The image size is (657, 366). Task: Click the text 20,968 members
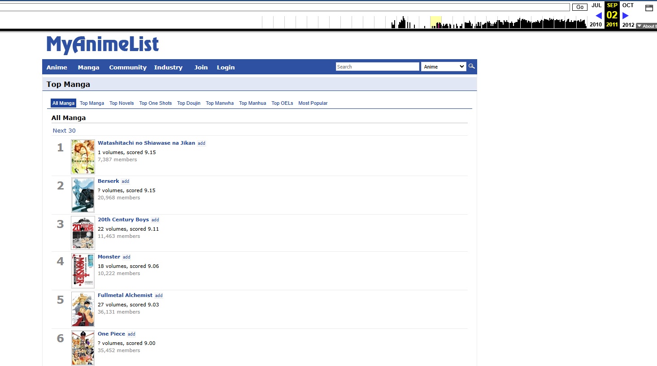119,198
